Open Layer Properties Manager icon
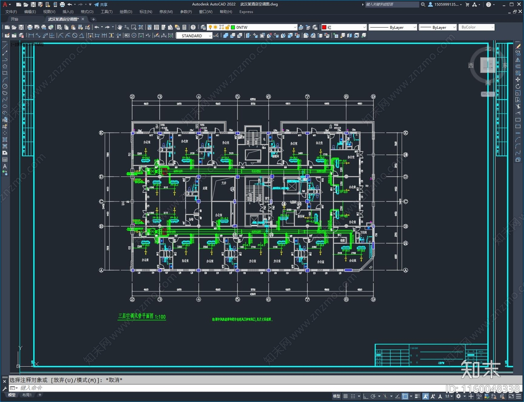The width and height of the screenshot is (524, 402). pyautogui.click(x=203, y=27)
